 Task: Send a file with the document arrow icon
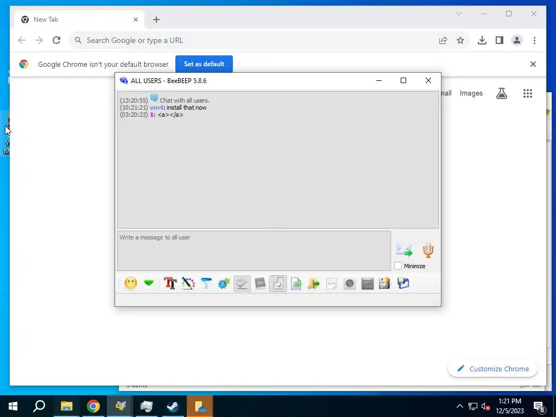tap(296, 283)
